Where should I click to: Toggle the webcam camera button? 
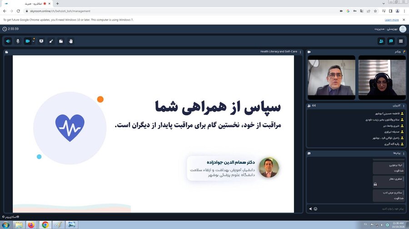pyautogui.click(x=27, y=41)
